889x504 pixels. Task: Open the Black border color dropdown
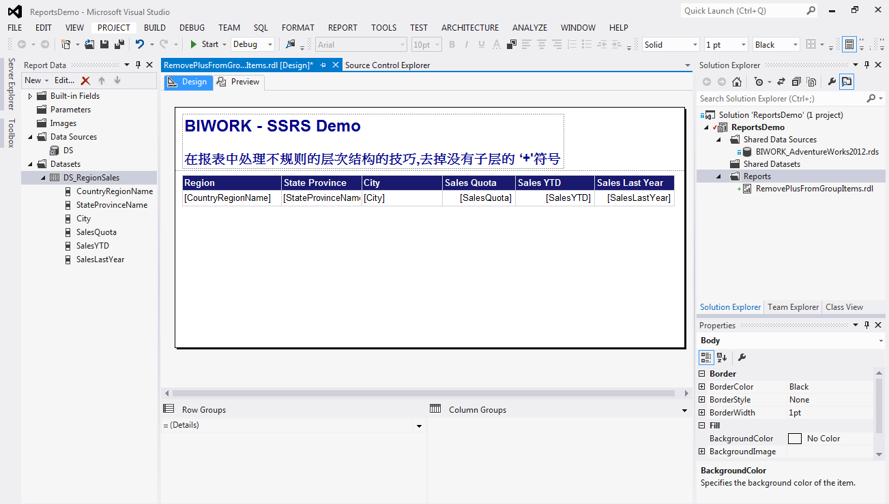point(795,45)
